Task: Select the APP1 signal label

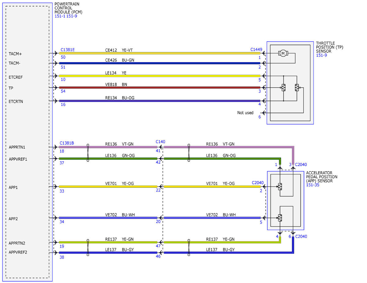Action: tap(13, 187)
